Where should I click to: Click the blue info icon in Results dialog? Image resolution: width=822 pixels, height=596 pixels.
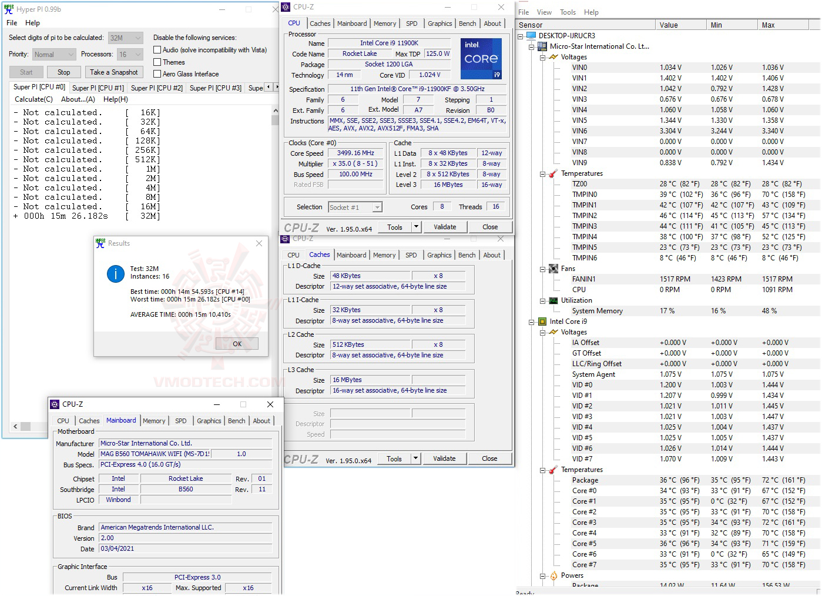[x=116, y=273]
